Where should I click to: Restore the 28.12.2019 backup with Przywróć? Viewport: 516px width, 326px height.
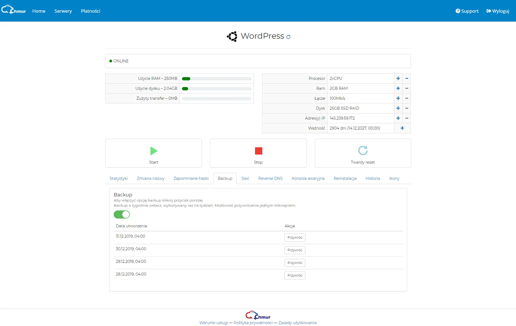[x=295, y=276]
